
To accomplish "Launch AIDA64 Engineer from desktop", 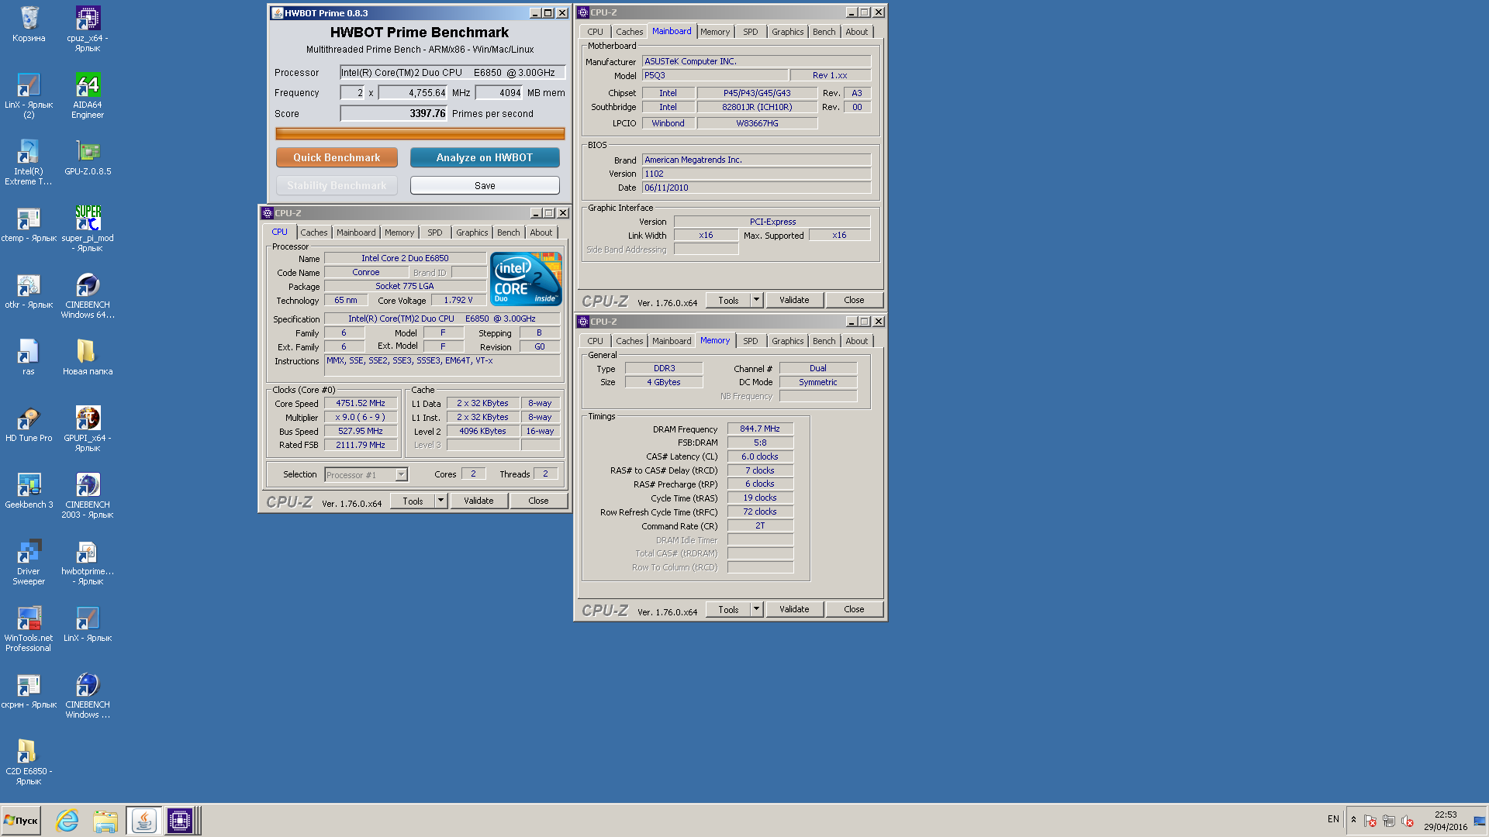I will (88, 95).
